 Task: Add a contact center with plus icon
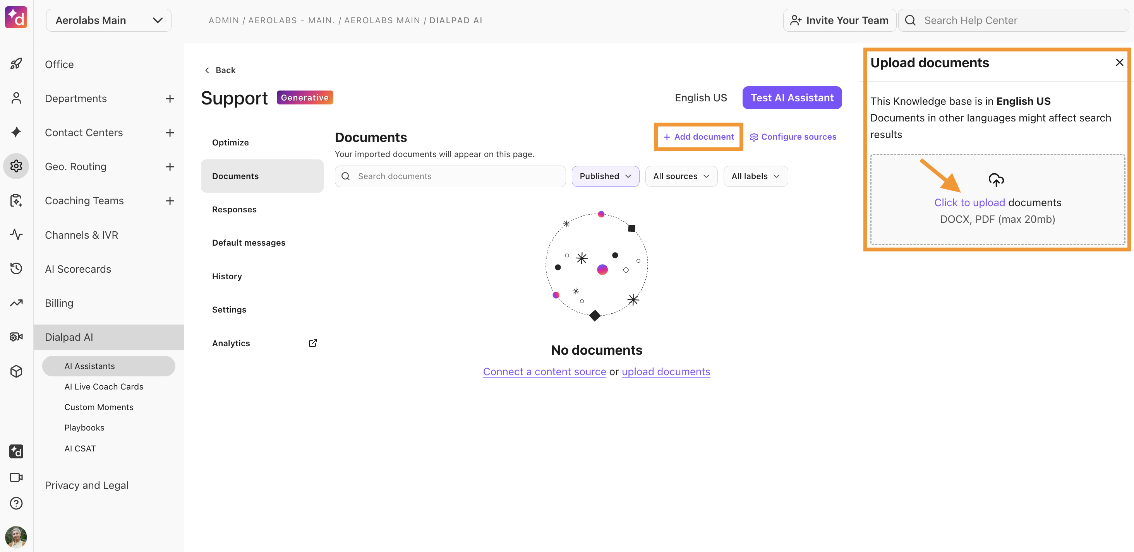[x=170, y=132]
